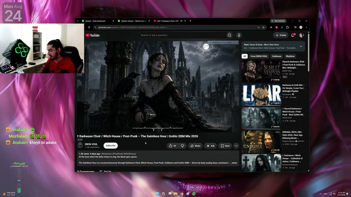The height and width of the screenshot is (197, 351).
Task: Select the From EBON VIGIL chip
Action: tap(259, 56)
